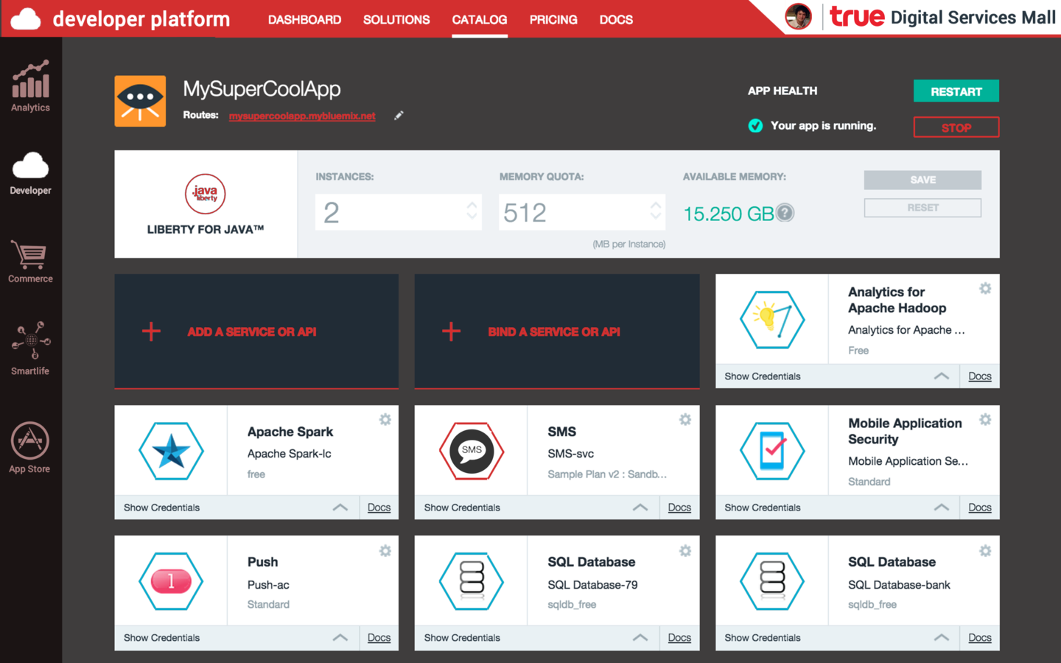Click the true Digital Services Mall logo

(x=942, y=17)
